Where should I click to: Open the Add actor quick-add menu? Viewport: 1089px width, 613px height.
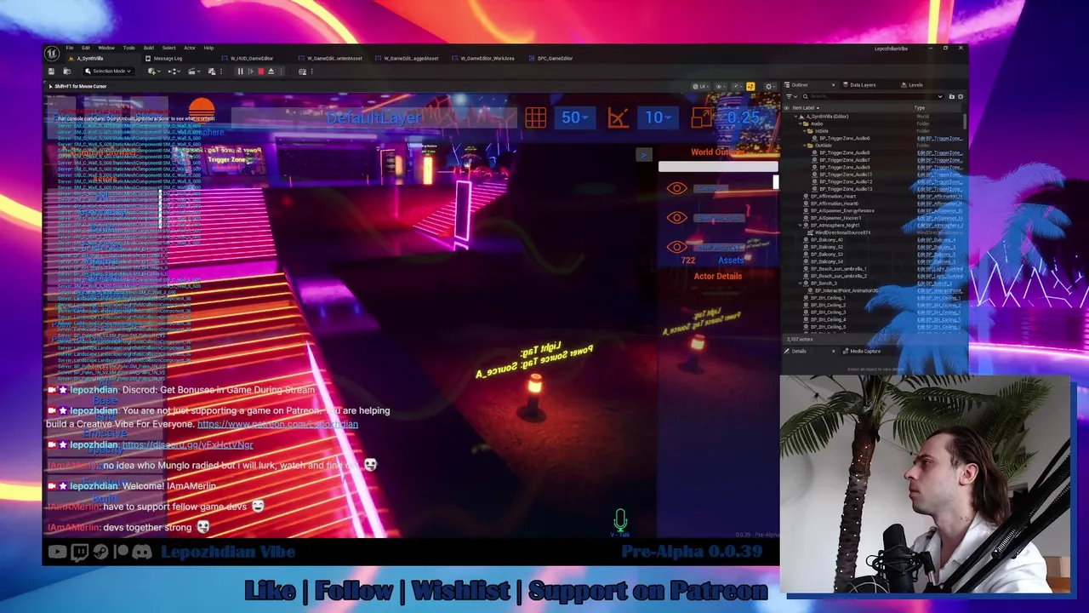153,72
